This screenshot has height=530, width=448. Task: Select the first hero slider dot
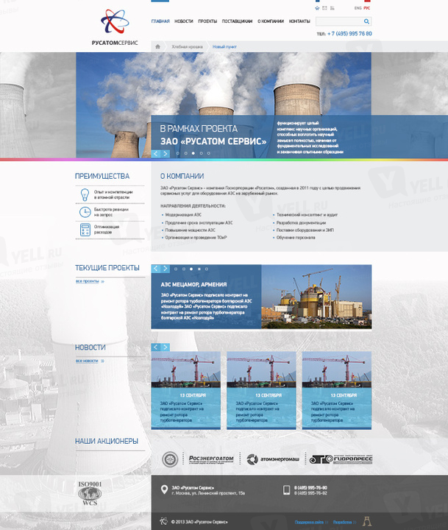(178, 153)
